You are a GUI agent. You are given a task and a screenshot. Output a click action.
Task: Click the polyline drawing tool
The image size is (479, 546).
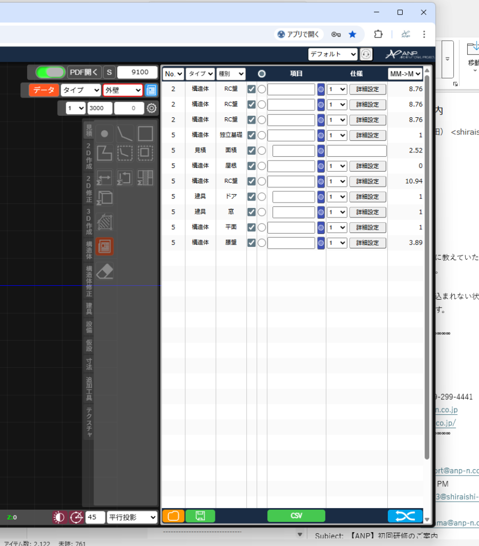click(x=125, y=133)
